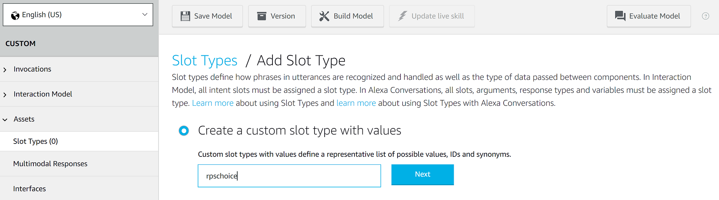The width and height of the screenshot is (719, 200).
Task: Open learn more link about Alexa Conversations
Action: pos(356,103)
